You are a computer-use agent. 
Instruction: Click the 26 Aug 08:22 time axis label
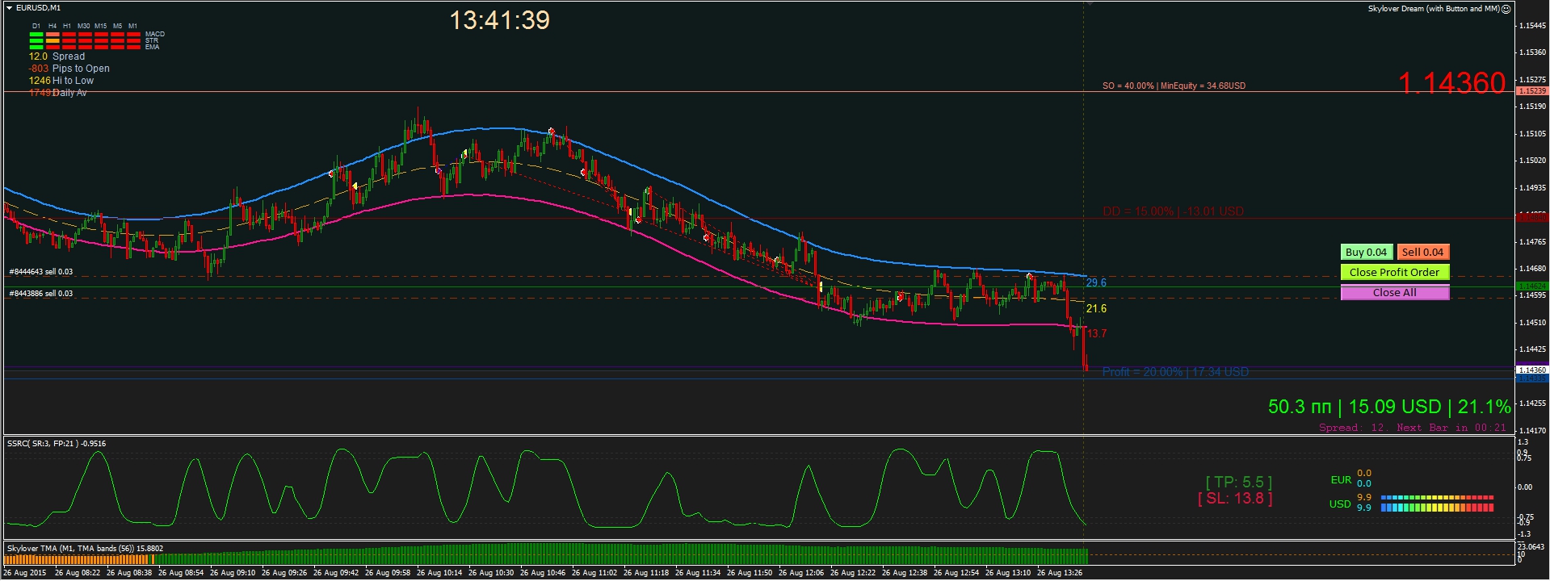[x=78, y=574]
